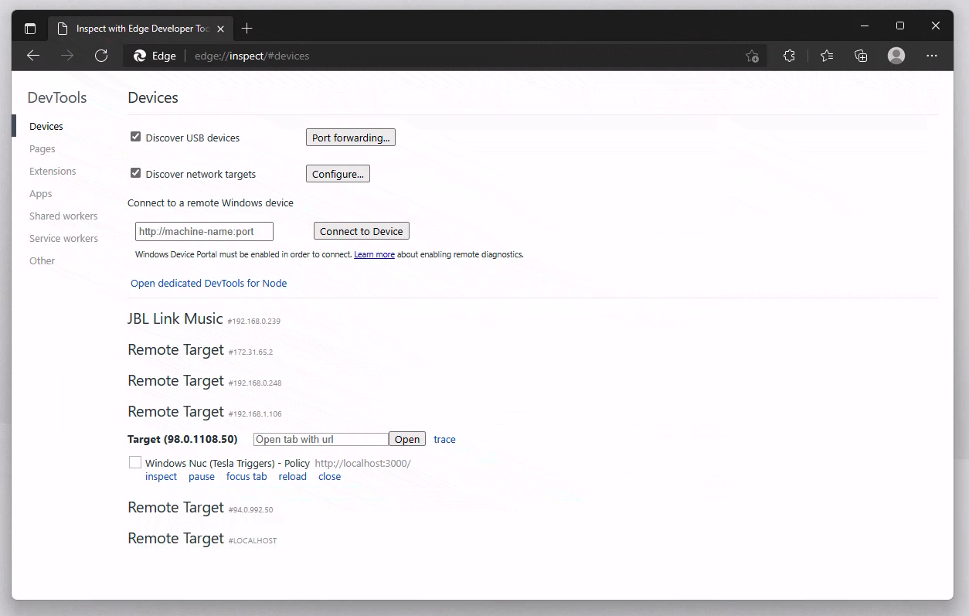Focus the machine-name:port input field
Screen dimensions: 969x616
point(204,231)
